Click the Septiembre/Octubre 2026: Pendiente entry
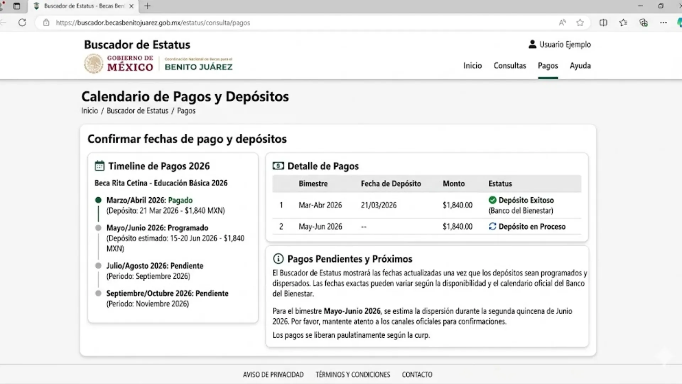 click(x=167, y=294)
